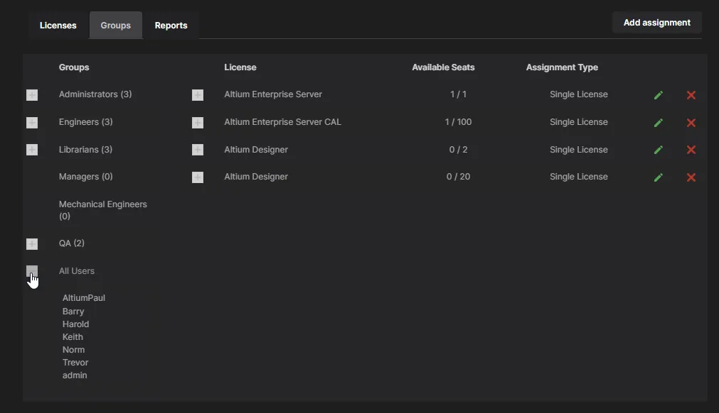
Task: Expand the Altium Designer 0 / 20 license row
Action: 198,177
